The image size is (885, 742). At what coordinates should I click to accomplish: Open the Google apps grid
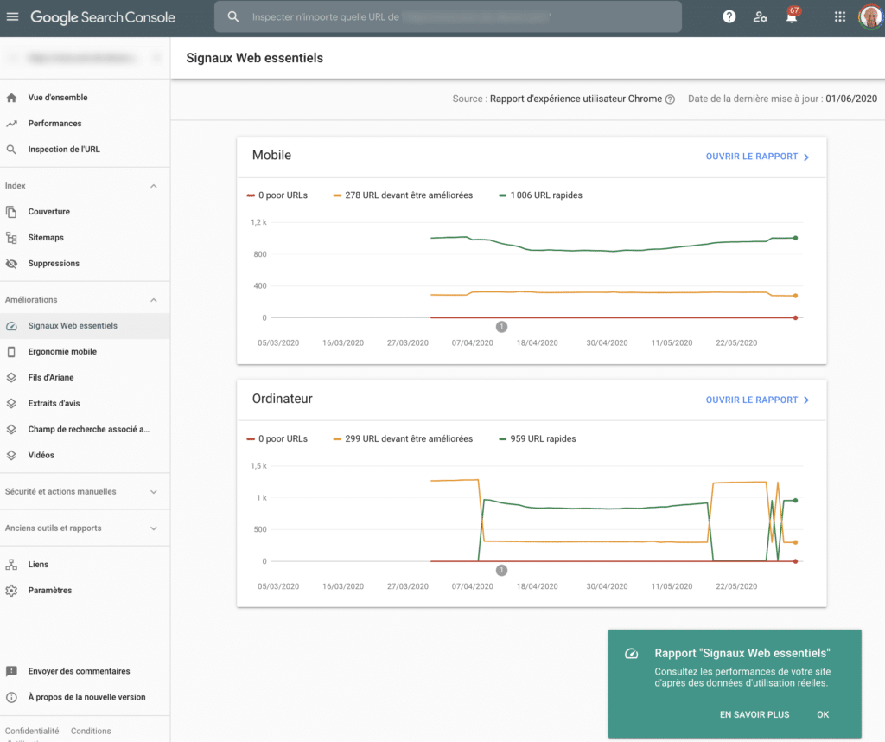[x=839, y=16]
